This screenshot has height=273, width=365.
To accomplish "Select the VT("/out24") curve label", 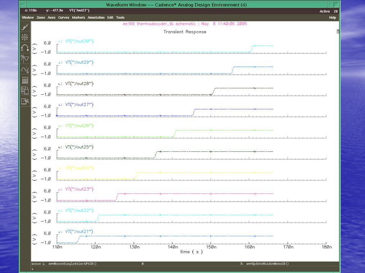I will 79,168.
